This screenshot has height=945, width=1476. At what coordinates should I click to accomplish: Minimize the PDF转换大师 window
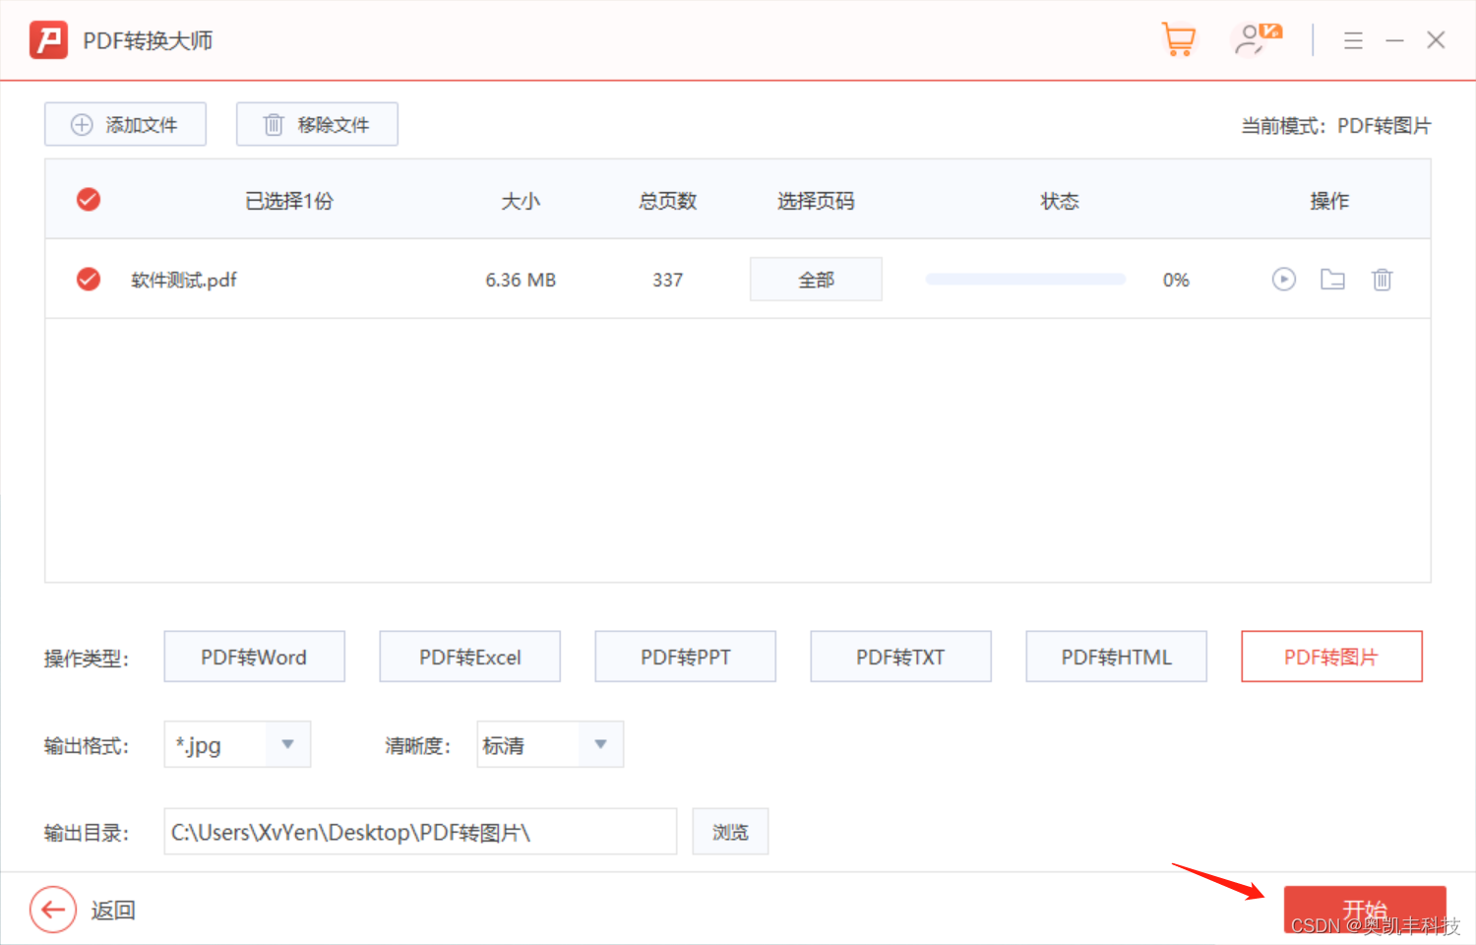coord(1394,40)
